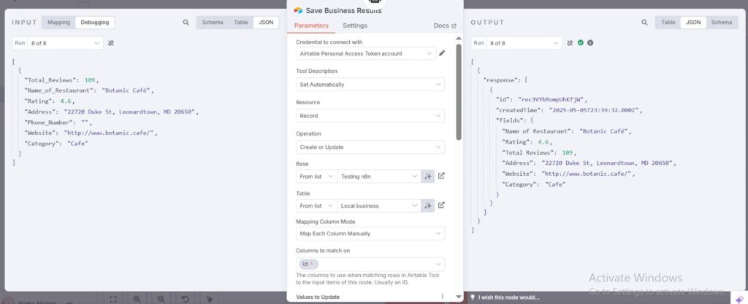Show input as Schema
748x304 pixels.
pyautogui.click(x=213, y=23)
